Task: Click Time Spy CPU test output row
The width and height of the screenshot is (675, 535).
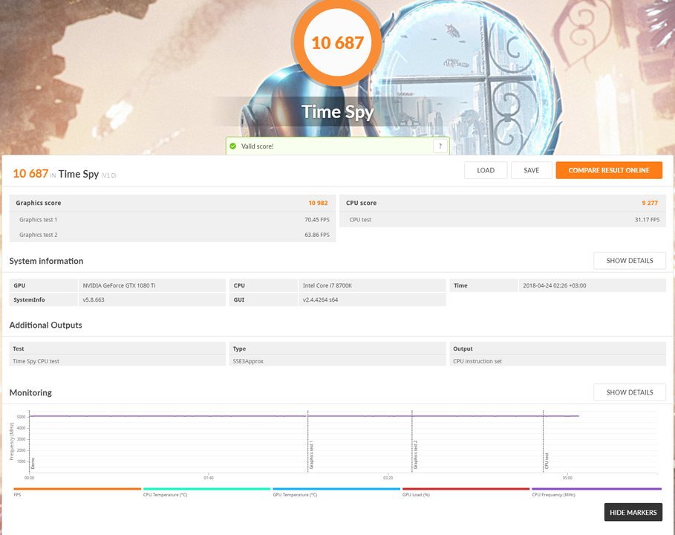Action: [117, 361]
